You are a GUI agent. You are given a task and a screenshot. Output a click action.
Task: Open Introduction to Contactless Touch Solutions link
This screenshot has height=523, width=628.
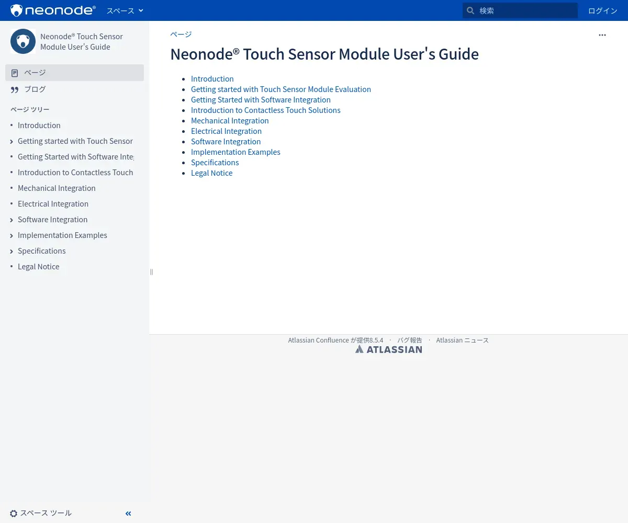click(x=266, y=110)
